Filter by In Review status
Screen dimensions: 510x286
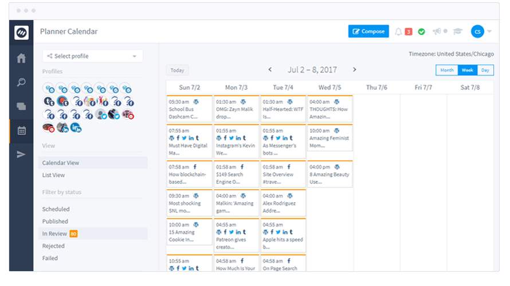(93, 234)
